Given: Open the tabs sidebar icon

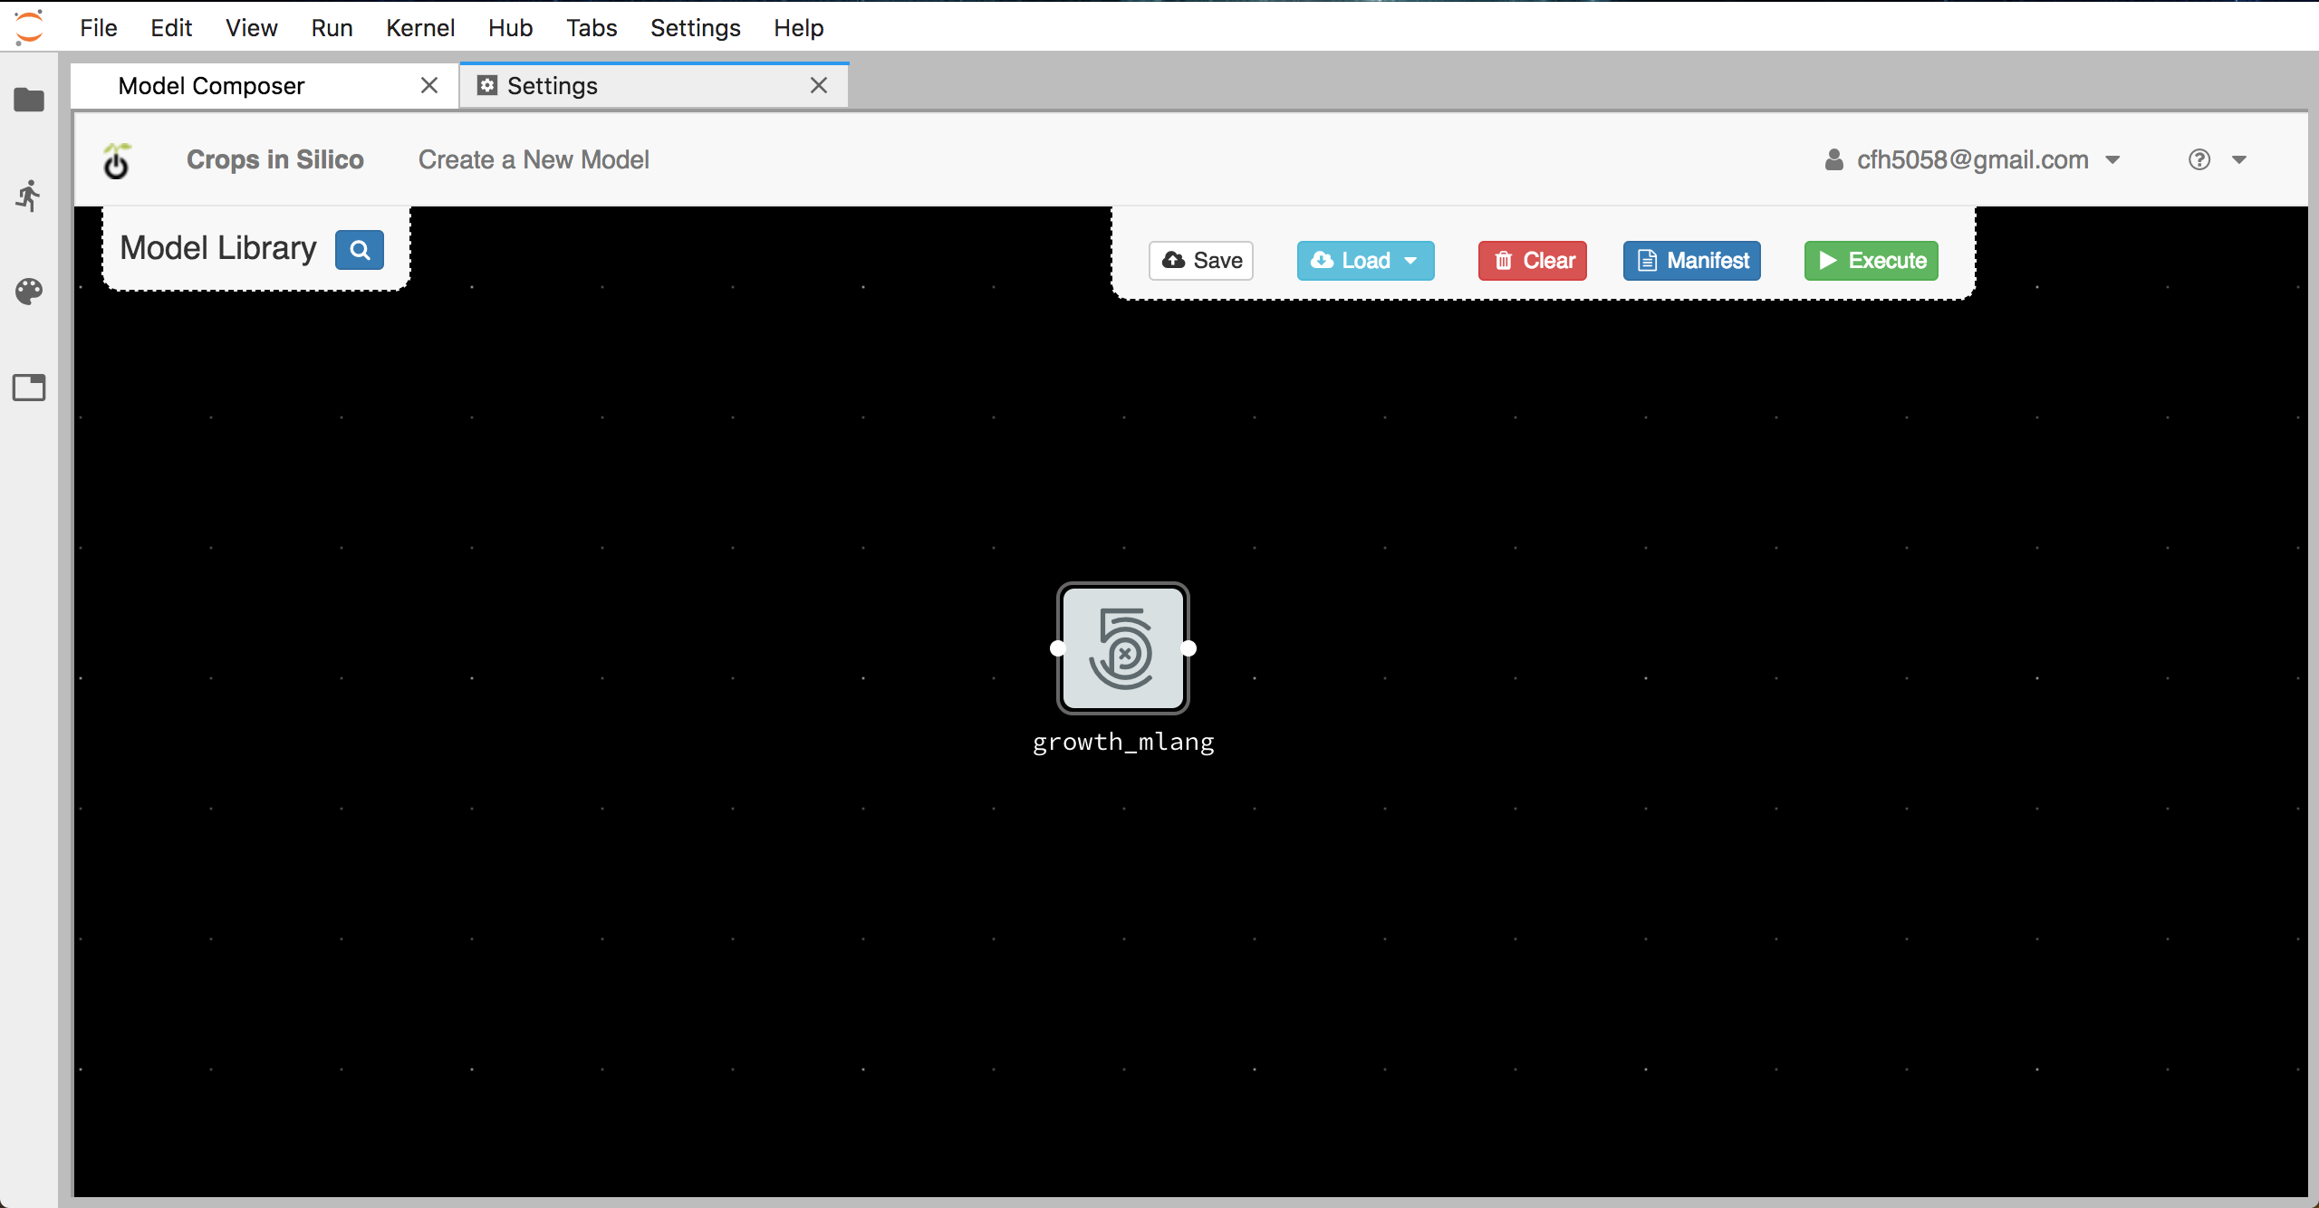Looking at the screenshot, I should coord(29,388).
